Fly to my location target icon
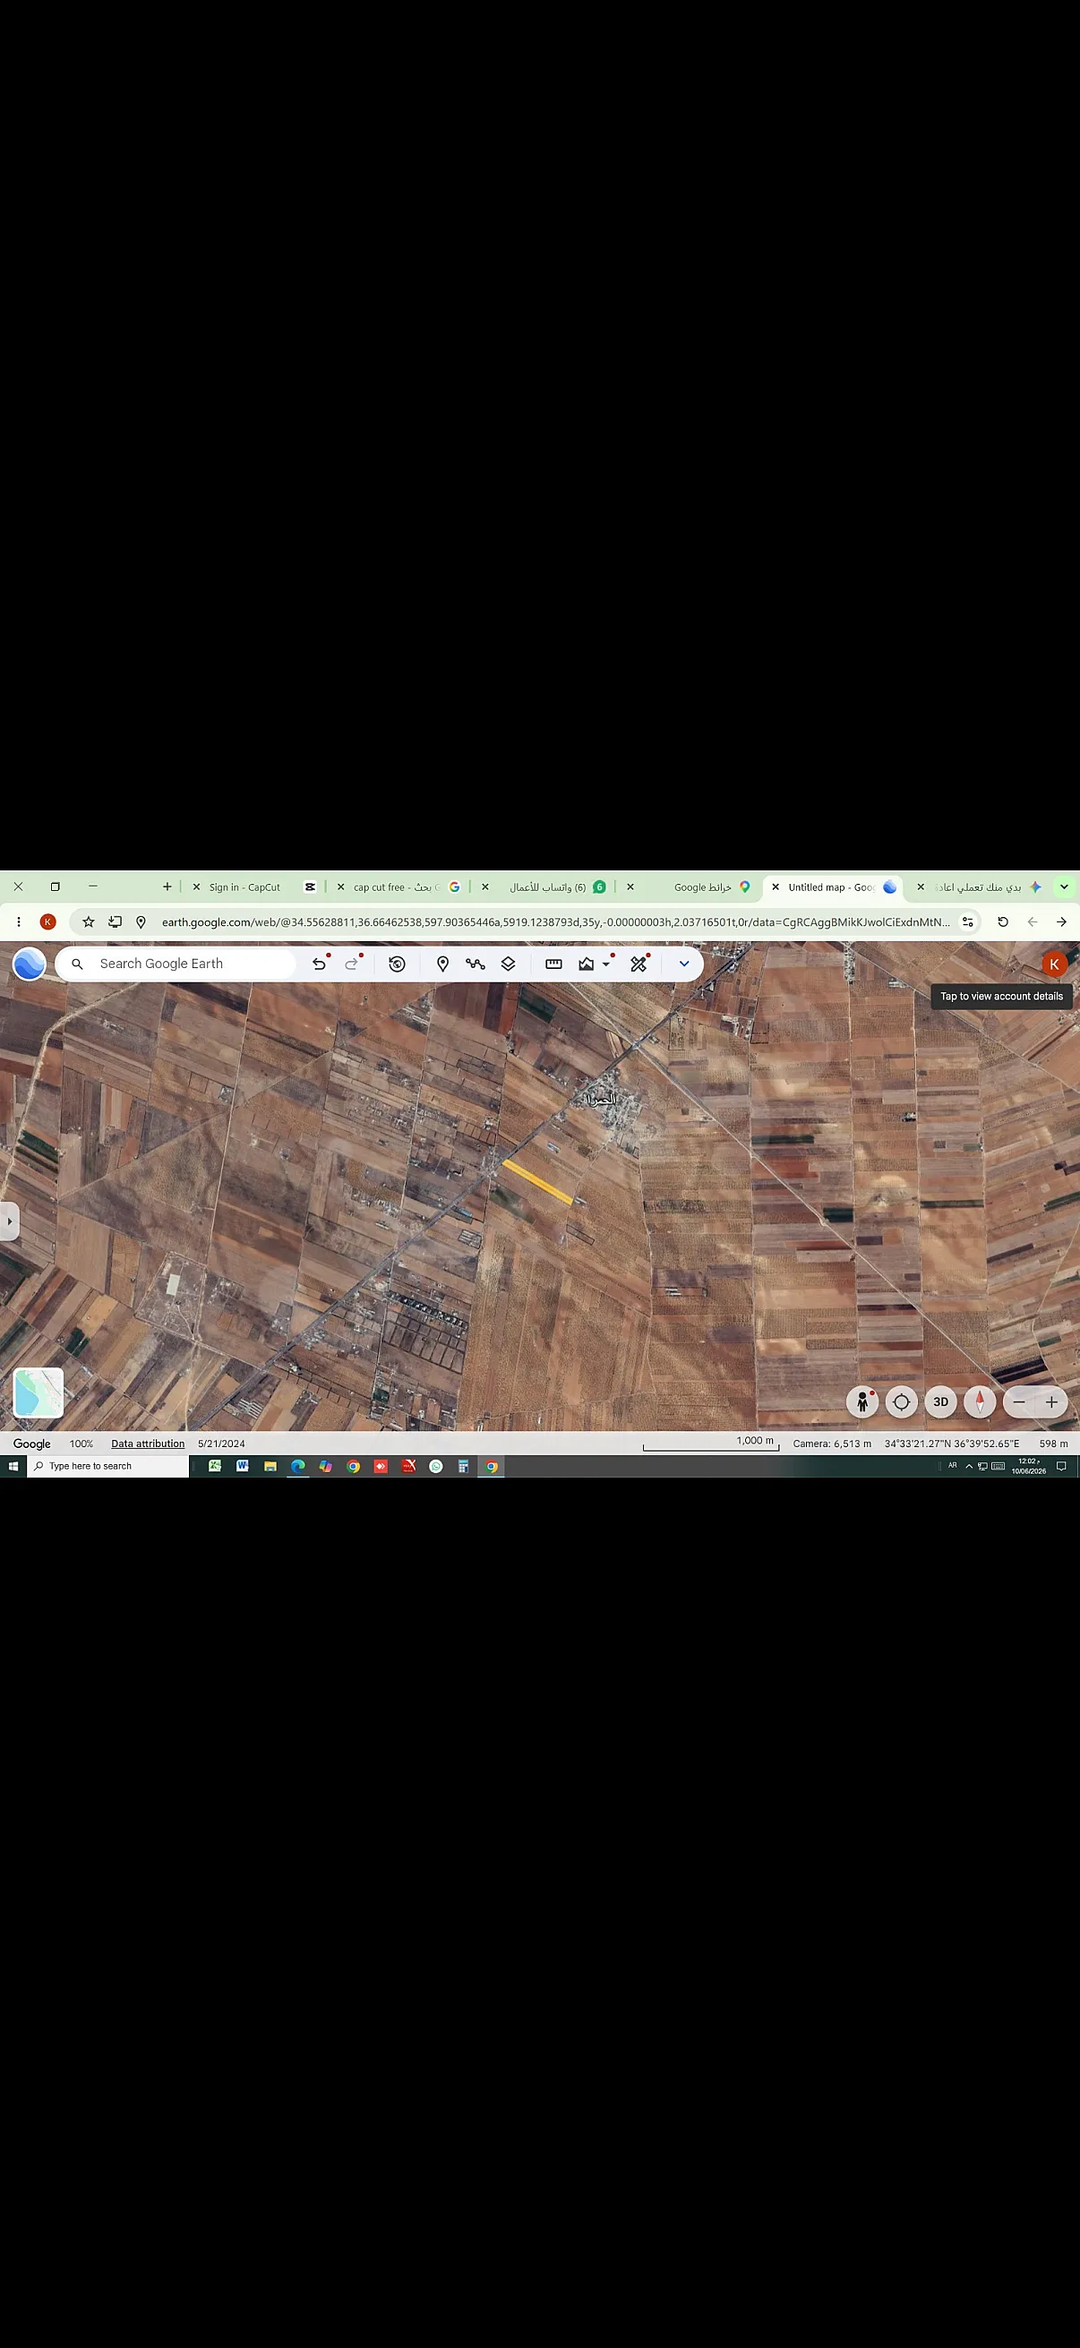The height and width of the screenshot is (2348, 1080). click(x=902, y=1401)
